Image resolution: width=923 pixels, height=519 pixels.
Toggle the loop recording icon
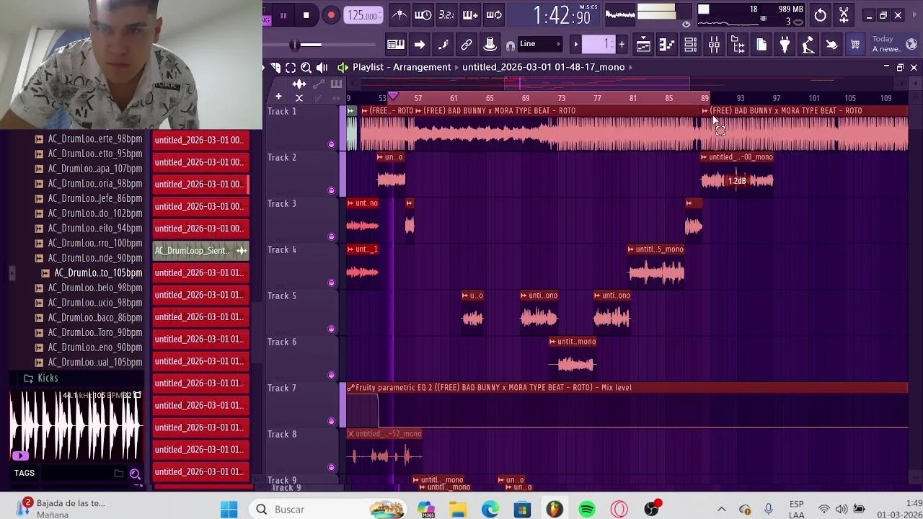pyautogui.click(x=494, y=14)
